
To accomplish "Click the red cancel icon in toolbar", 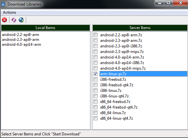I will coord(5,20).
